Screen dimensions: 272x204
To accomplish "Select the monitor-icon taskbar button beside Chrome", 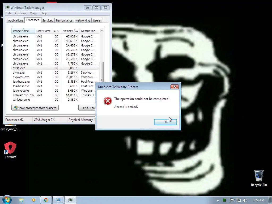I will point(58,200).
